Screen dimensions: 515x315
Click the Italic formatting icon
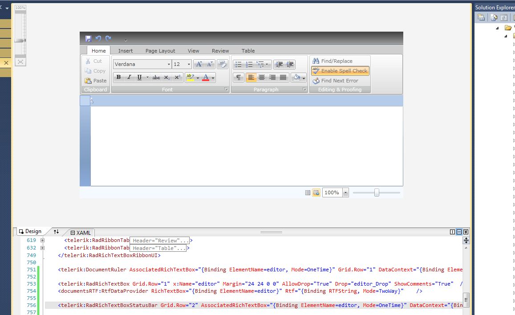tap(129, 78)
